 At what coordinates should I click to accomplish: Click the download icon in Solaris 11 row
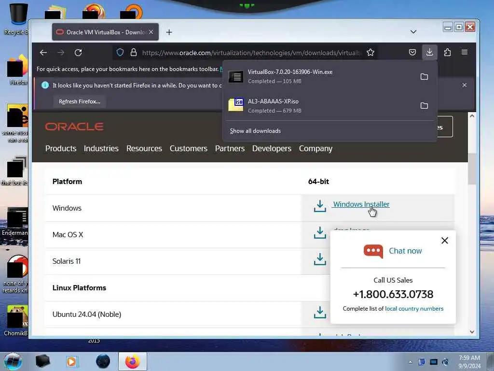(x=320, y=259)
